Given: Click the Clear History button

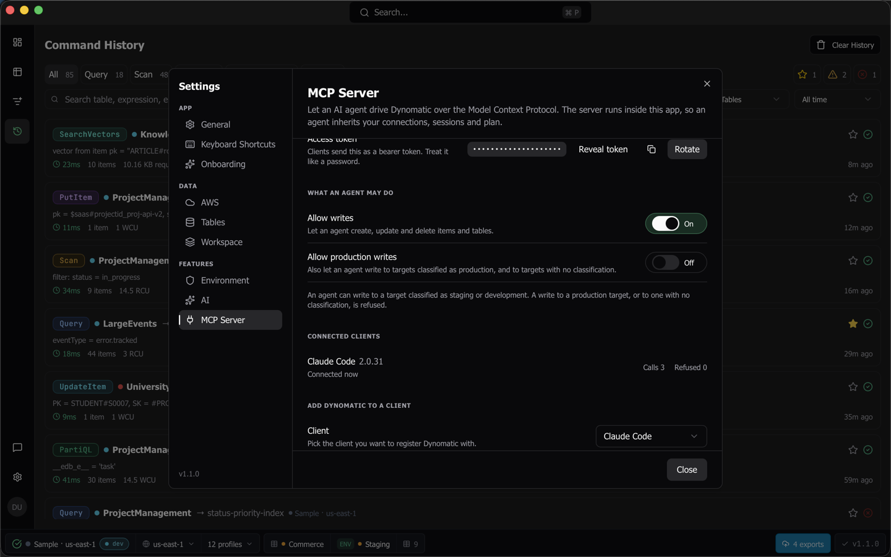Looking at the screenshot, I should tap(845, 45).
